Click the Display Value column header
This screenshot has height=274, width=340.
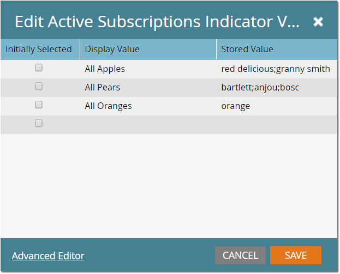(112, 49)
